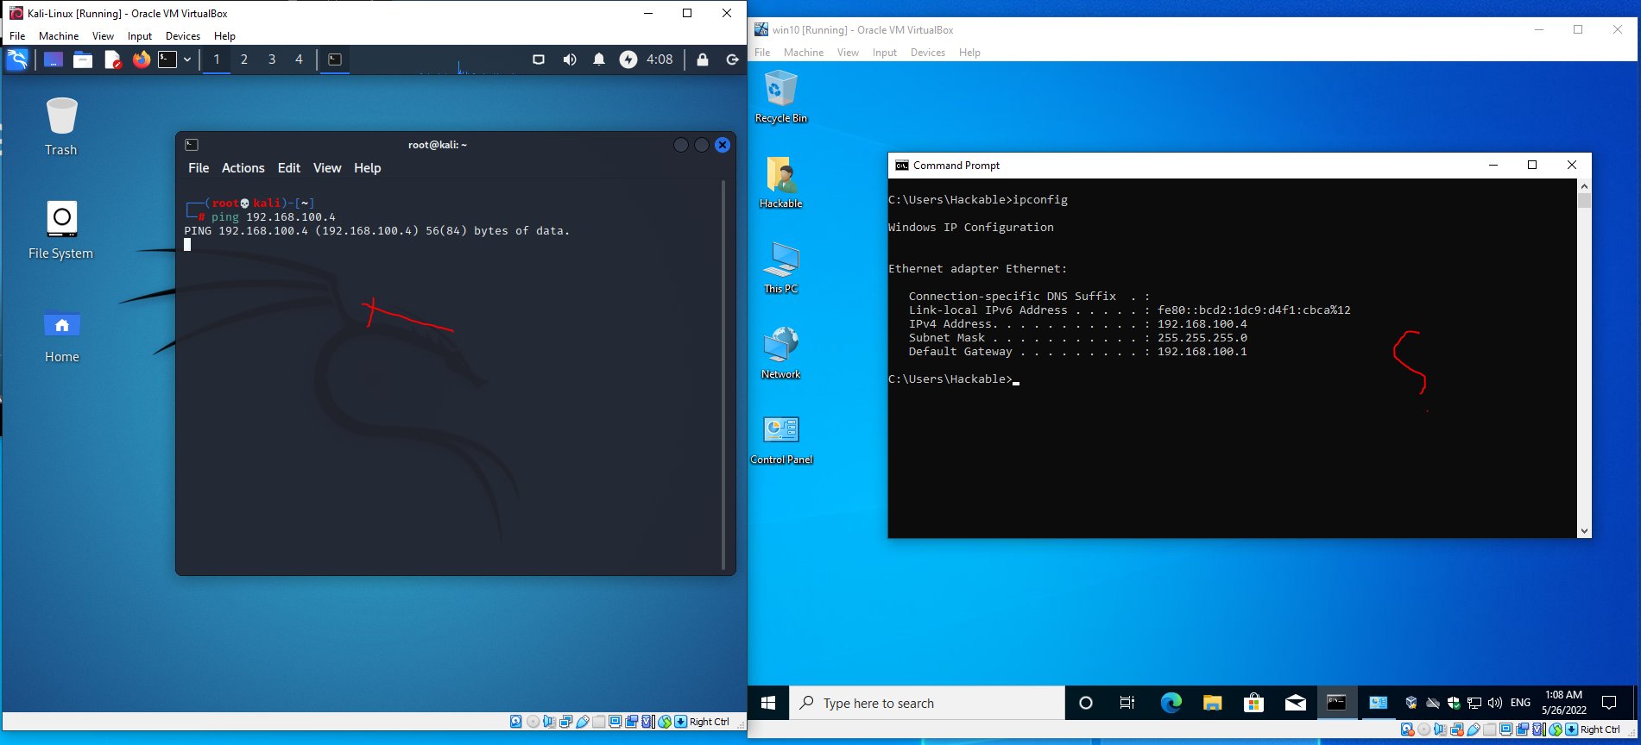Launch Firefox from the Kali panel

142,59
